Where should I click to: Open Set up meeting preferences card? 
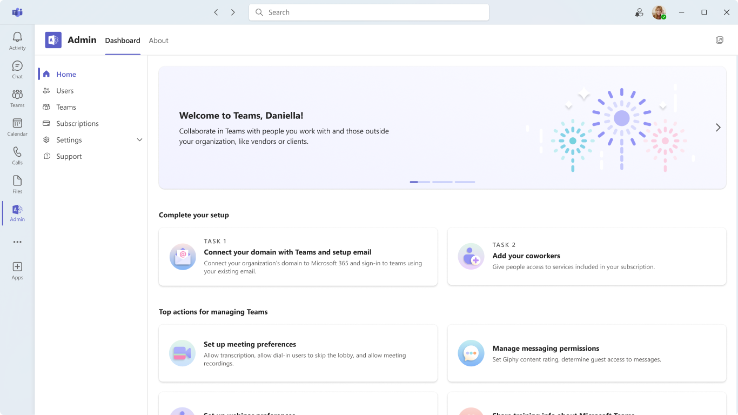[298, 353]
